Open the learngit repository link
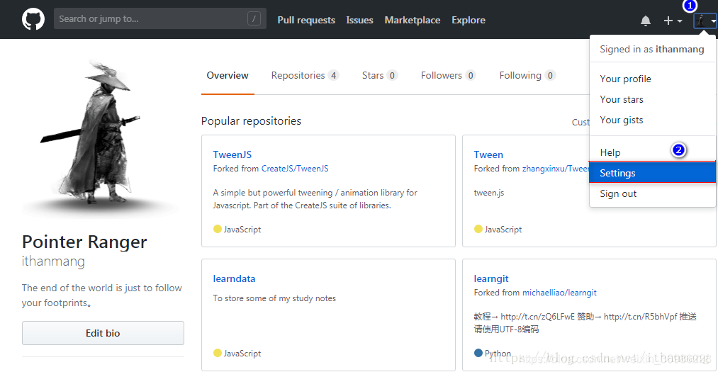This screenshot has height=372, width=718. [491, 278]
